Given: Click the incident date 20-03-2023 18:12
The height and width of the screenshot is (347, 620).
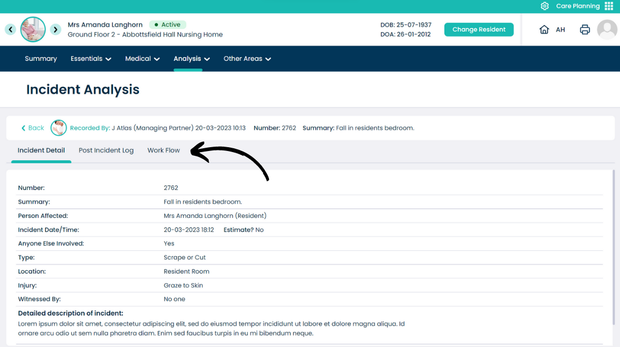Looking at the screenshot, I should click(189, 230).
